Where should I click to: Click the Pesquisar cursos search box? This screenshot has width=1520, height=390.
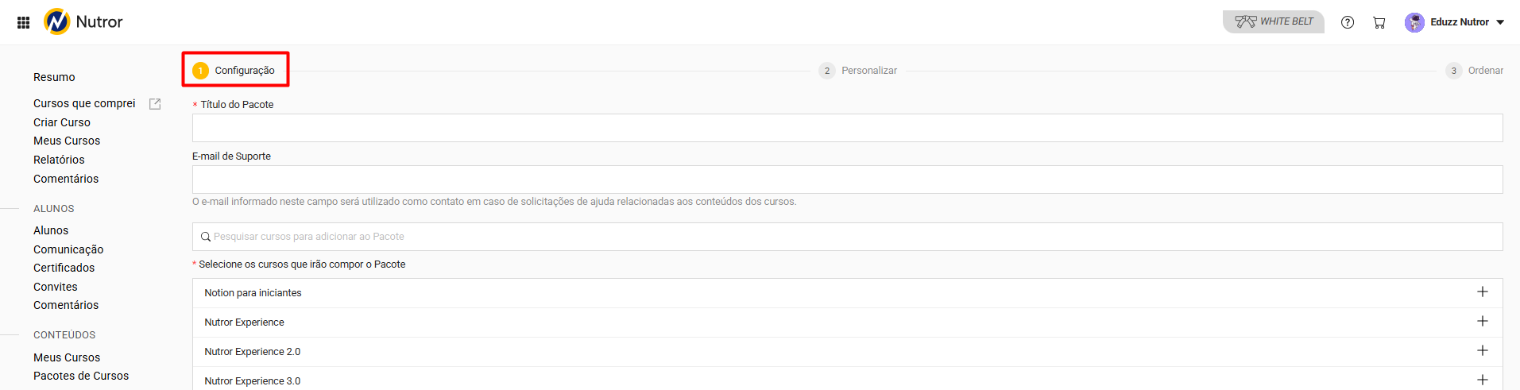tap(847, 237)
